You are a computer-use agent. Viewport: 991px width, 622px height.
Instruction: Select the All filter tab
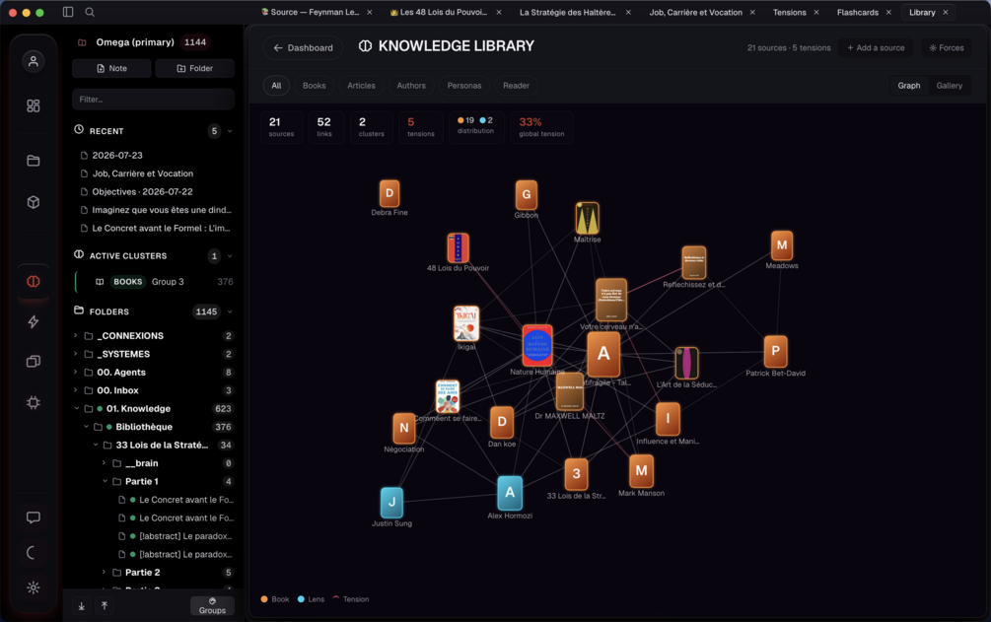pyautogui.click(x=276, y=86)
